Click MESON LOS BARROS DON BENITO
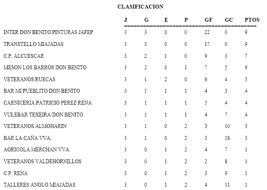 45,68
